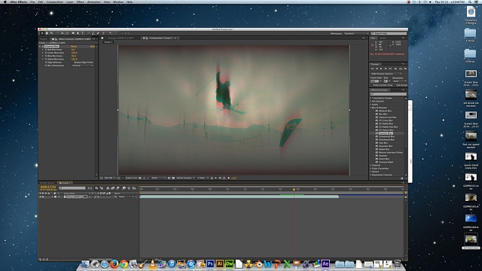Open the Graph Editor icon in timeline

pyautogui.click(x=134, y=188)
